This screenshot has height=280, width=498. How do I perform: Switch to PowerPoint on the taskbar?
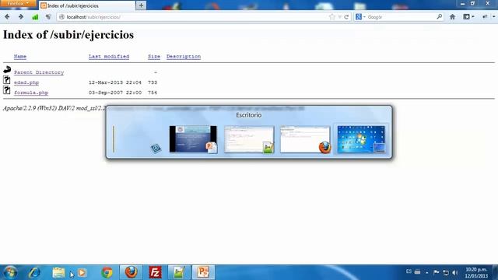click(203, 272)
